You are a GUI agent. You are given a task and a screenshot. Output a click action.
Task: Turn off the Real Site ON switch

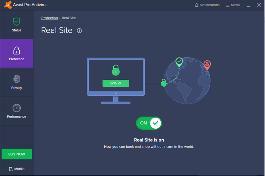(x=149, y=123)
